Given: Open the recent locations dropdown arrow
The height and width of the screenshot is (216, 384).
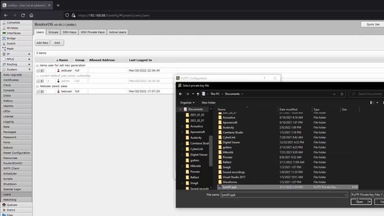Looking at the screenshot, I should click(193, 94).
